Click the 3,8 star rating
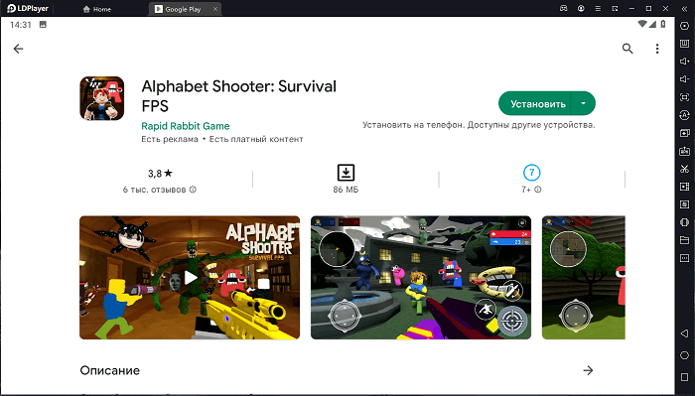This screenshot has width=695, height=396. coord(160,174)
